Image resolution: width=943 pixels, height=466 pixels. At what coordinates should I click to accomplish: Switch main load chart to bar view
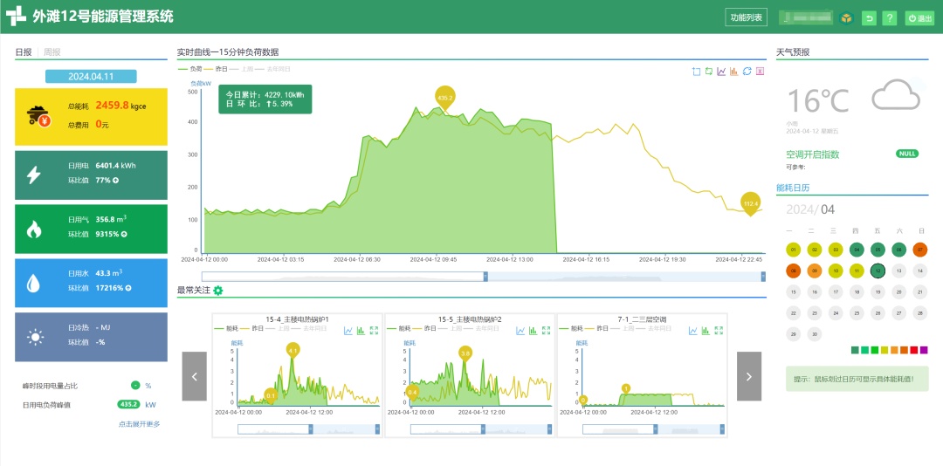pyautogui.click(x=734, y=72)
